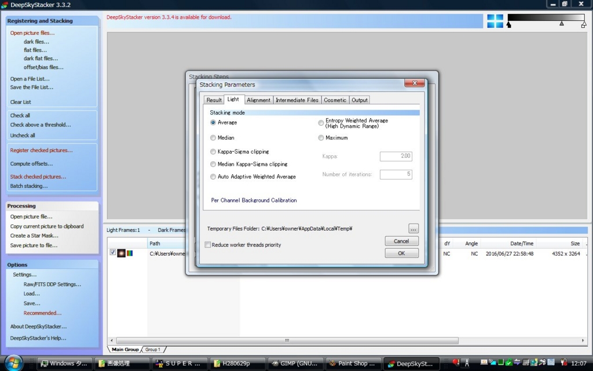Click Open picture file under Processing
593x371 pixels.
[x=31, y=217]
